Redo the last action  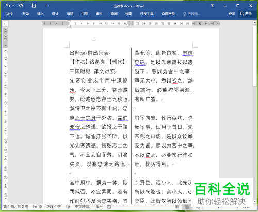21,6
